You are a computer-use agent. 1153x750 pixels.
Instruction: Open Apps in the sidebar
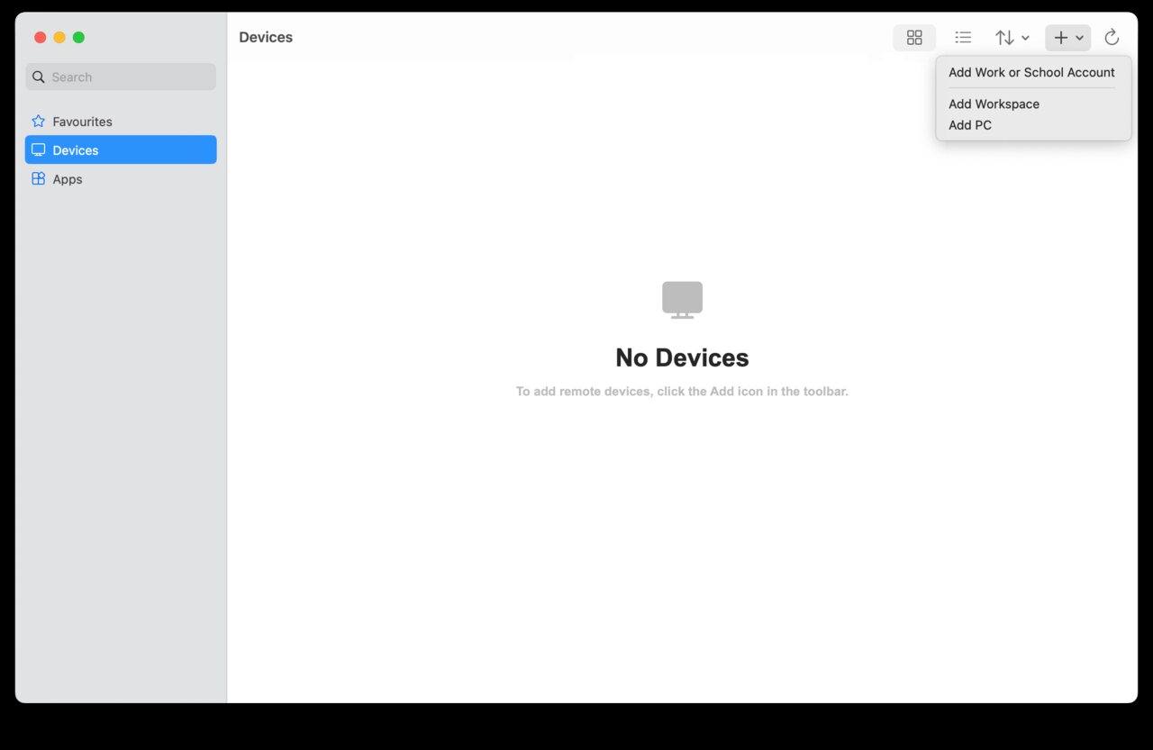121,178
